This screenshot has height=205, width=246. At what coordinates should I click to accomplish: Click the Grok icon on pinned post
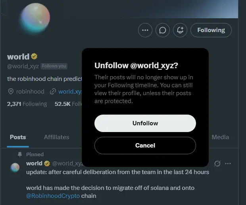(x=217, y=163)
